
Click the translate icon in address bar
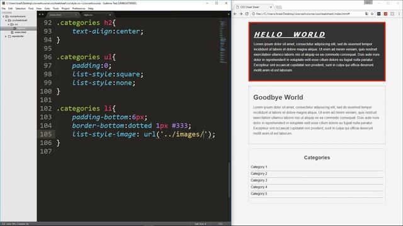pyautogui.click(x=366, y=14)
